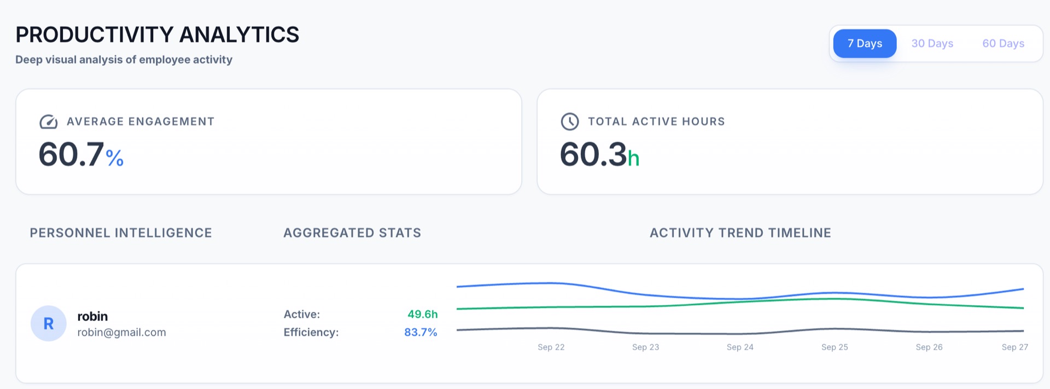The width and height of the screenshot is (1050, 389).
Task: Click the Average Engagement gauge icon
Action: (49, 121)
